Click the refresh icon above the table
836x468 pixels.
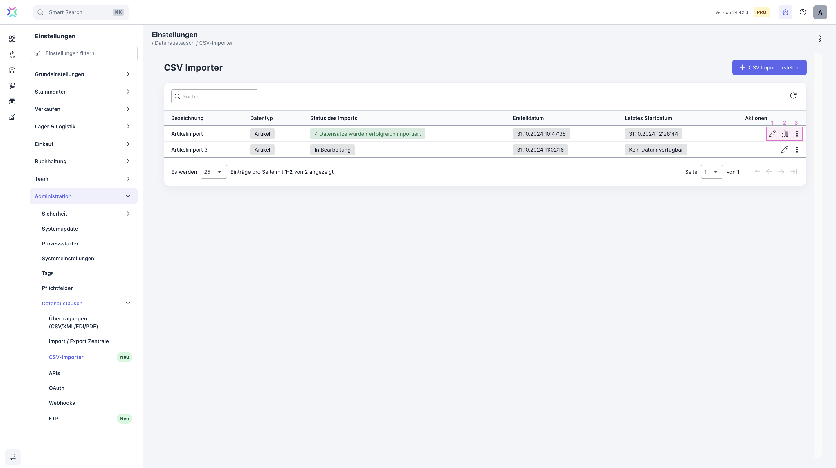click(793, 96)
